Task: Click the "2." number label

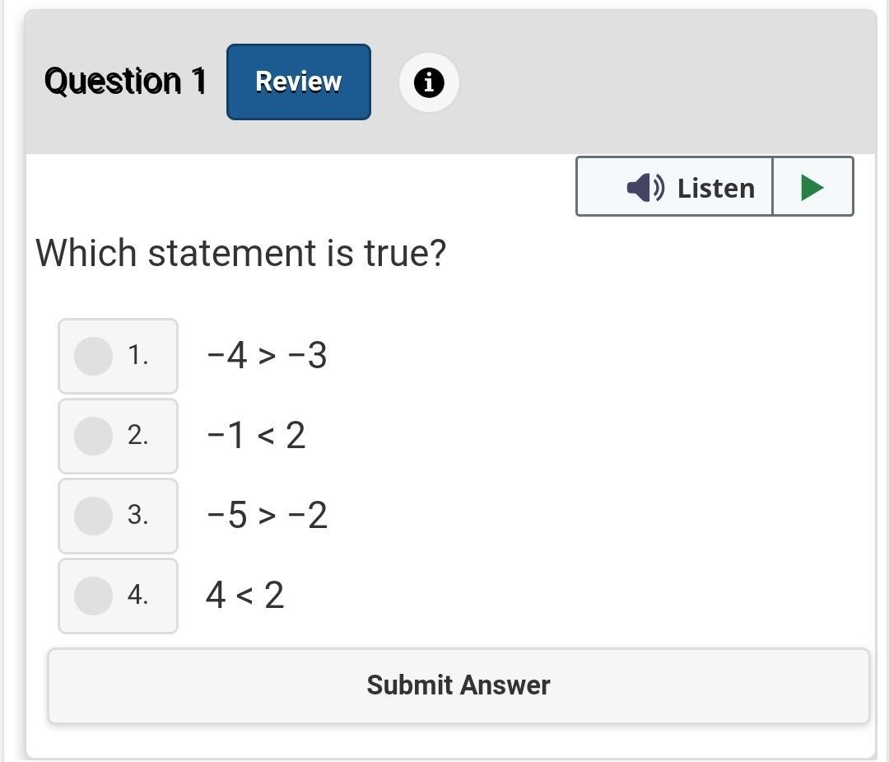Action: (138, 436)
